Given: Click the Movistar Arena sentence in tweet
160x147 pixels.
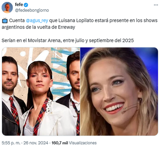Looking at the screenshot, I should click(x=68, y=41).
